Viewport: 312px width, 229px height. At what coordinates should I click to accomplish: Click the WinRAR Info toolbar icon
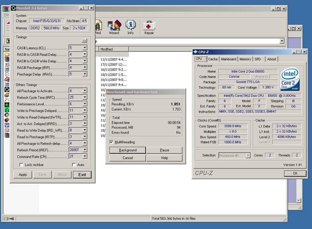(x=131, y=27)
